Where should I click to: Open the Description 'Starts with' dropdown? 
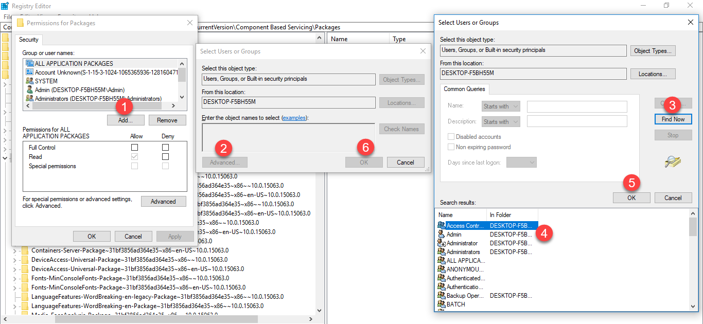pos(501,122)
